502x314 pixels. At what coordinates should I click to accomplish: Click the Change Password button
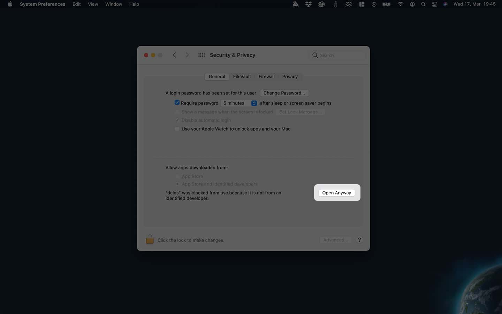point(284,93)
